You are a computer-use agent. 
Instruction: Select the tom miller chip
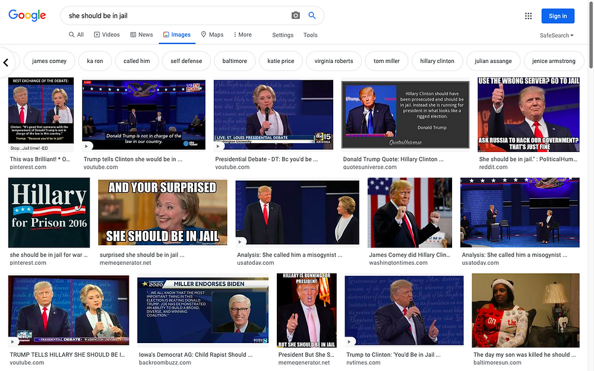387,61
